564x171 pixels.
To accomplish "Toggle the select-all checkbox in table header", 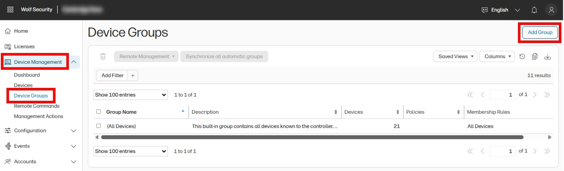I will [x=98, y=112].
